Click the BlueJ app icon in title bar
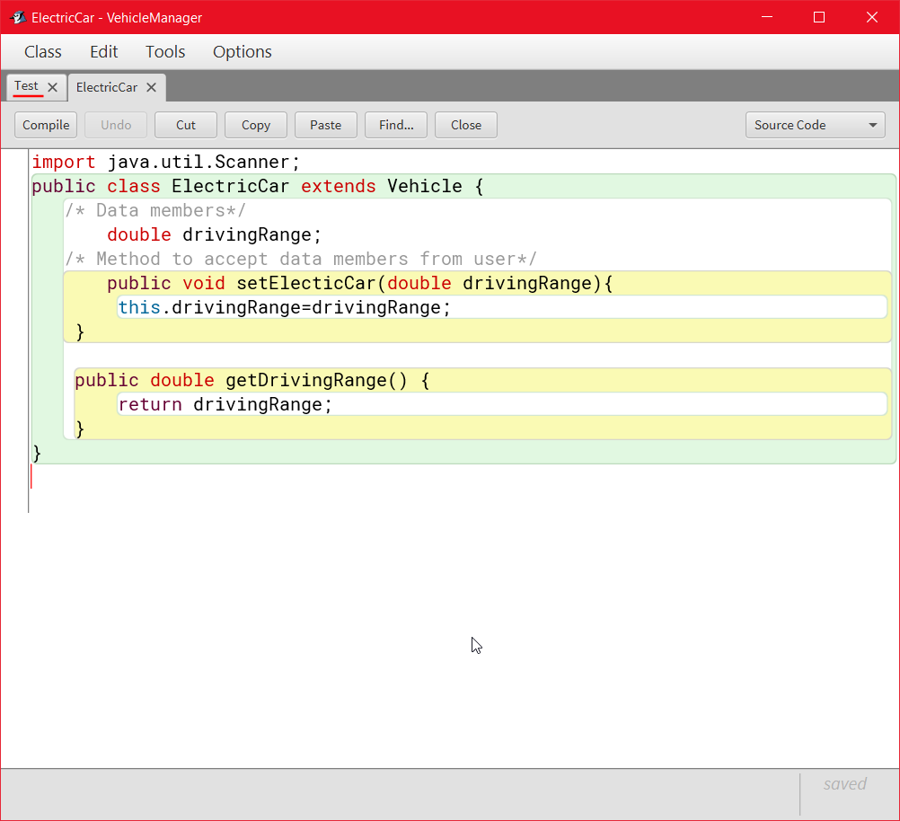900x821 pixels. (x=18, y=17)
